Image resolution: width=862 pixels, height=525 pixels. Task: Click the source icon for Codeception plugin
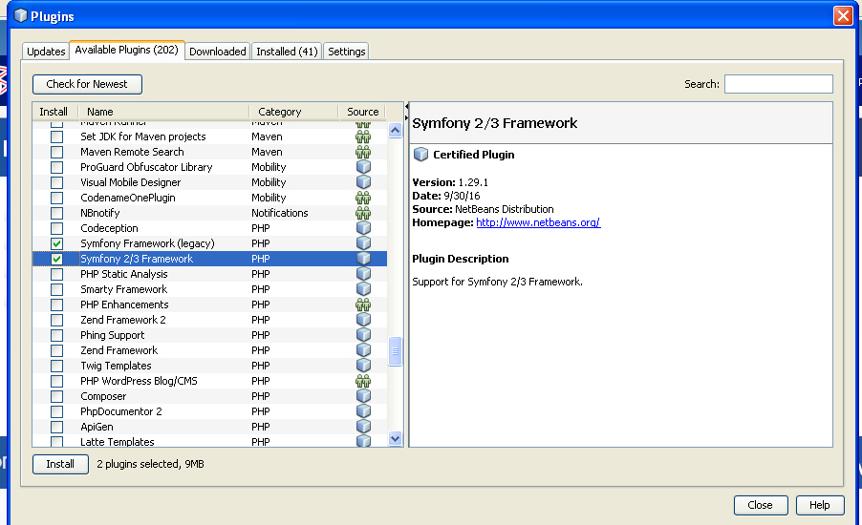point(363,228)
